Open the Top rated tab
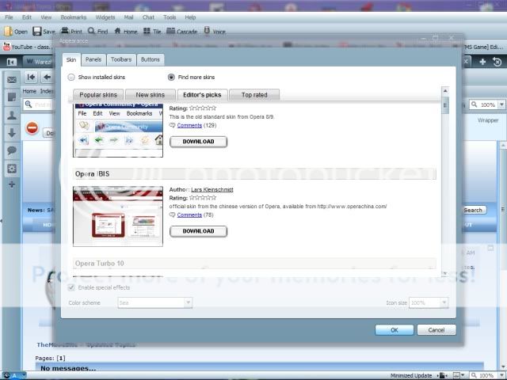 pos(254,95)
